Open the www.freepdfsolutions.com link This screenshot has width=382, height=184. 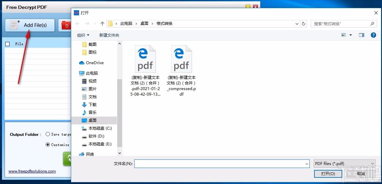coord(32,171)
